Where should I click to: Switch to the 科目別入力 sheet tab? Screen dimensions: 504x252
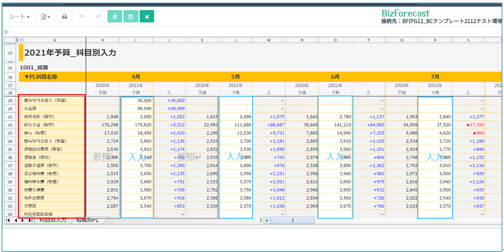click(53, 220)
